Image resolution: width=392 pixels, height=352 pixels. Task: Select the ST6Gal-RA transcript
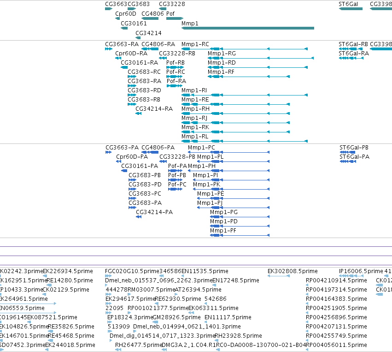coord(351,58)
